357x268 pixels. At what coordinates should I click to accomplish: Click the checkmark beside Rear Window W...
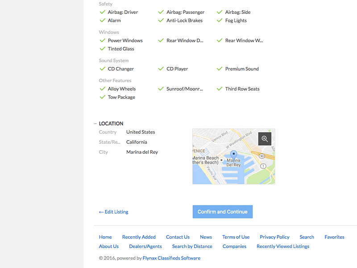pos(220,40)
